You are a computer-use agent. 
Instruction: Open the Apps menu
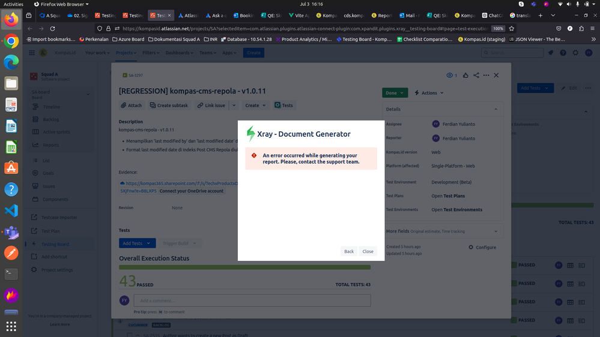(229, 53)
